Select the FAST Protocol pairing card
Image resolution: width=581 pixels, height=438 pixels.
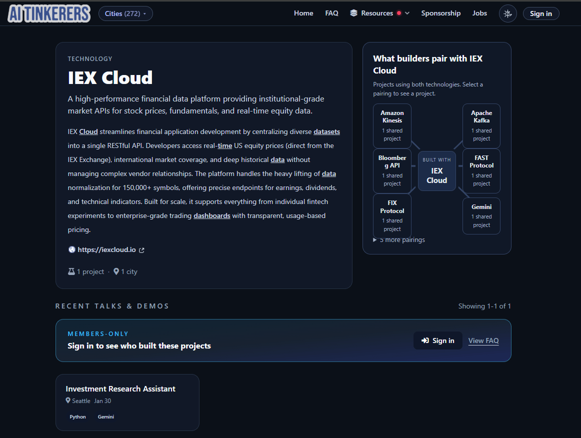click(x=481, y=171)
